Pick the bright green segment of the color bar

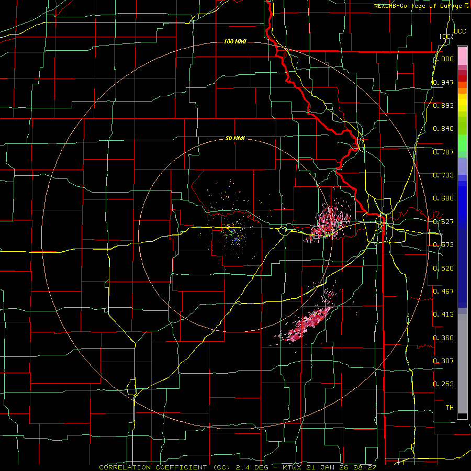(462, 143)
